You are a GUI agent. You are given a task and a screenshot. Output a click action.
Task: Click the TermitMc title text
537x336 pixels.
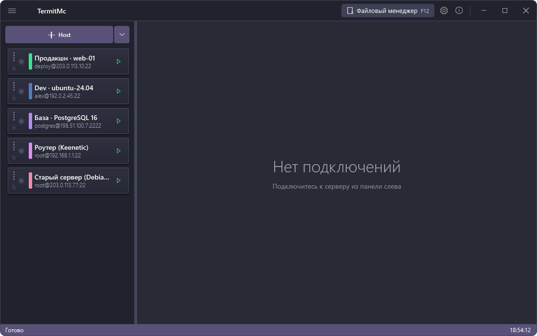[52, 11]
